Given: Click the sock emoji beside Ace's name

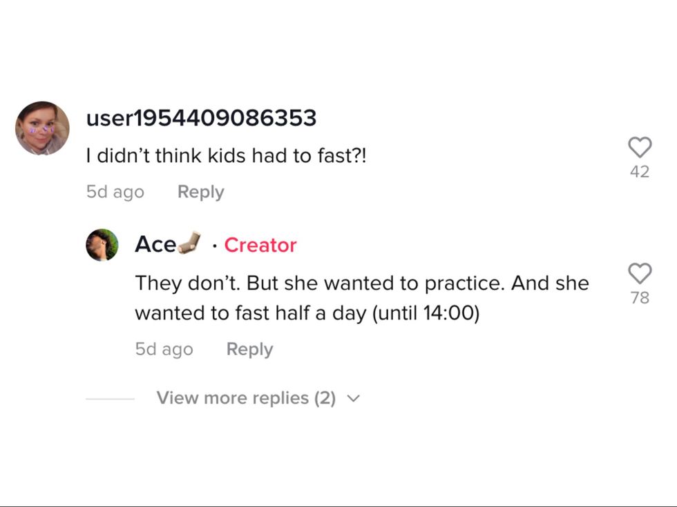Looking at the screenshot, I should click(x=189, y=243).
